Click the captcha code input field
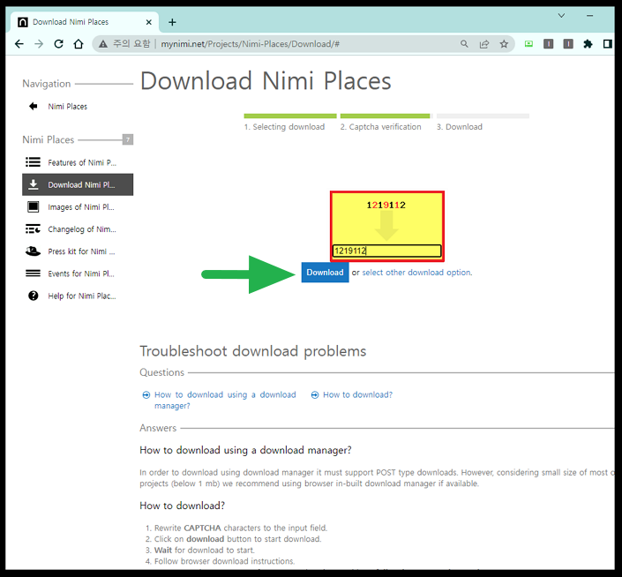Screen dimensions: 622x577 (386, 251)
